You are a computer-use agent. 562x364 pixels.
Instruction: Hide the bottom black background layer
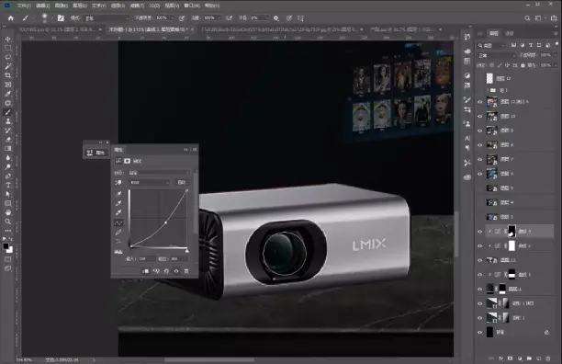pyautogui.click(x=480, y=333)
